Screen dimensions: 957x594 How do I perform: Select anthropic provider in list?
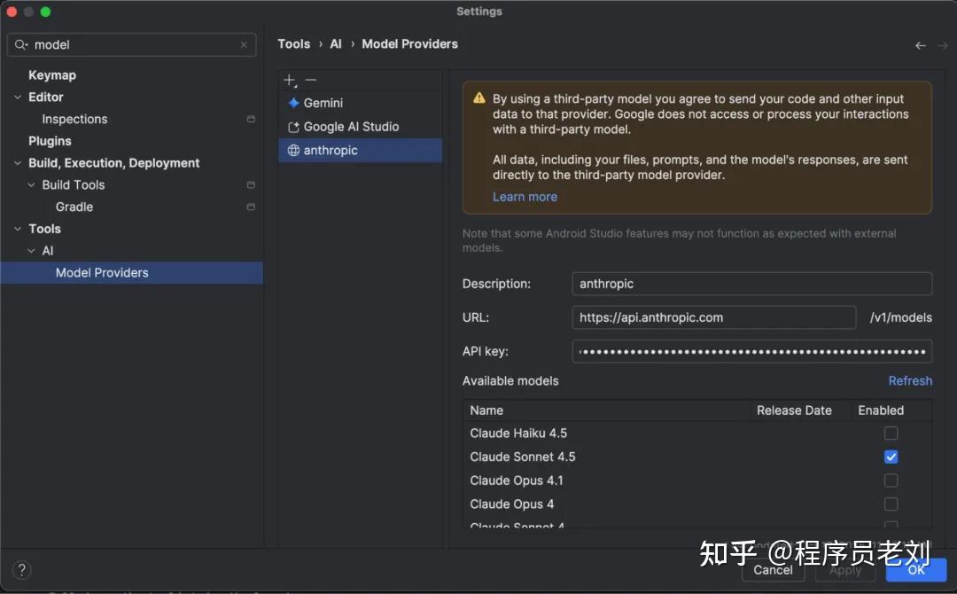(x=360, y=150)
